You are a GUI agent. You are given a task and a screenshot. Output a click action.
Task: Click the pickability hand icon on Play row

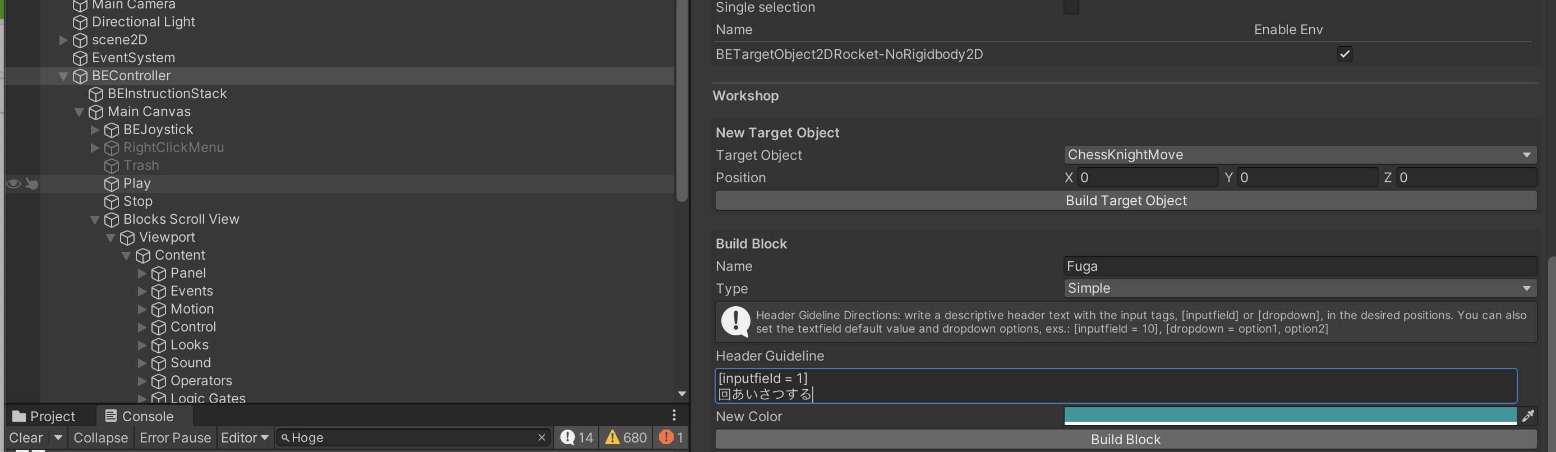click(x=32, y=184)
